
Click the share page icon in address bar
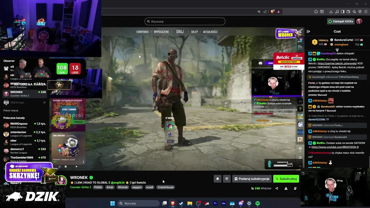pyautogui.click(x=265, y=12)
